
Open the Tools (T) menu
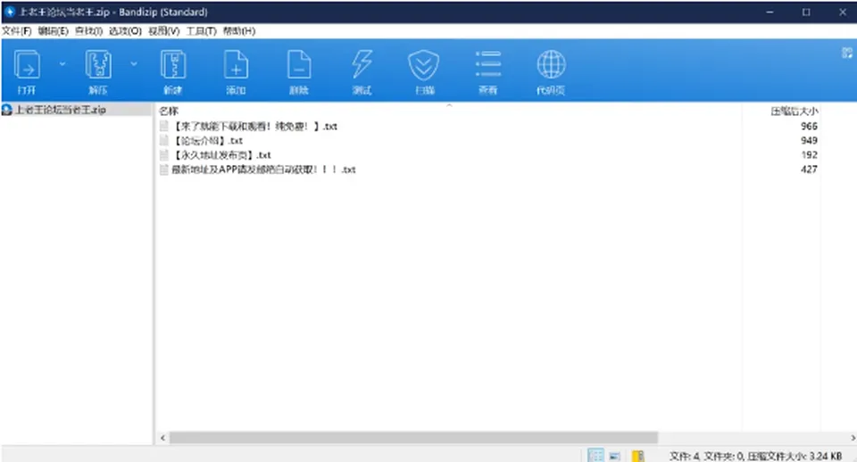pos(202,31)
